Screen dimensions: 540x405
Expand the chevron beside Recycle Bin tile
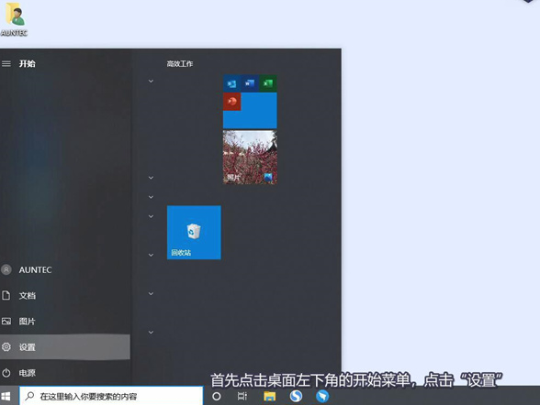151,216
